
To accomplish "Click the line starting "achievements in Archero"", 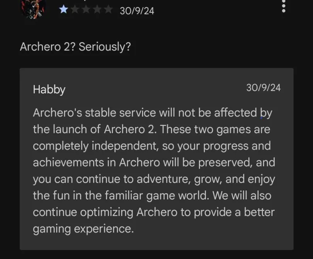I will pos(154,163).
